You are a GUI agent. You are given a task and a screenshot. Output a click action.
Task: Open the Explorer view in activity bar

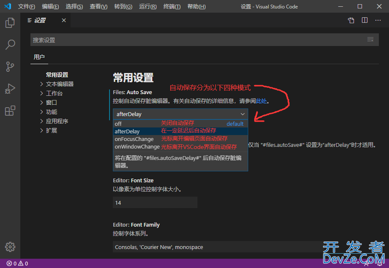(x=10, y=23)
